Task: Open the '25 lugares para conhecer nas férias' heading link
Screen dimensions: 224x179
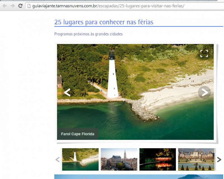Action: coord(104,22)
